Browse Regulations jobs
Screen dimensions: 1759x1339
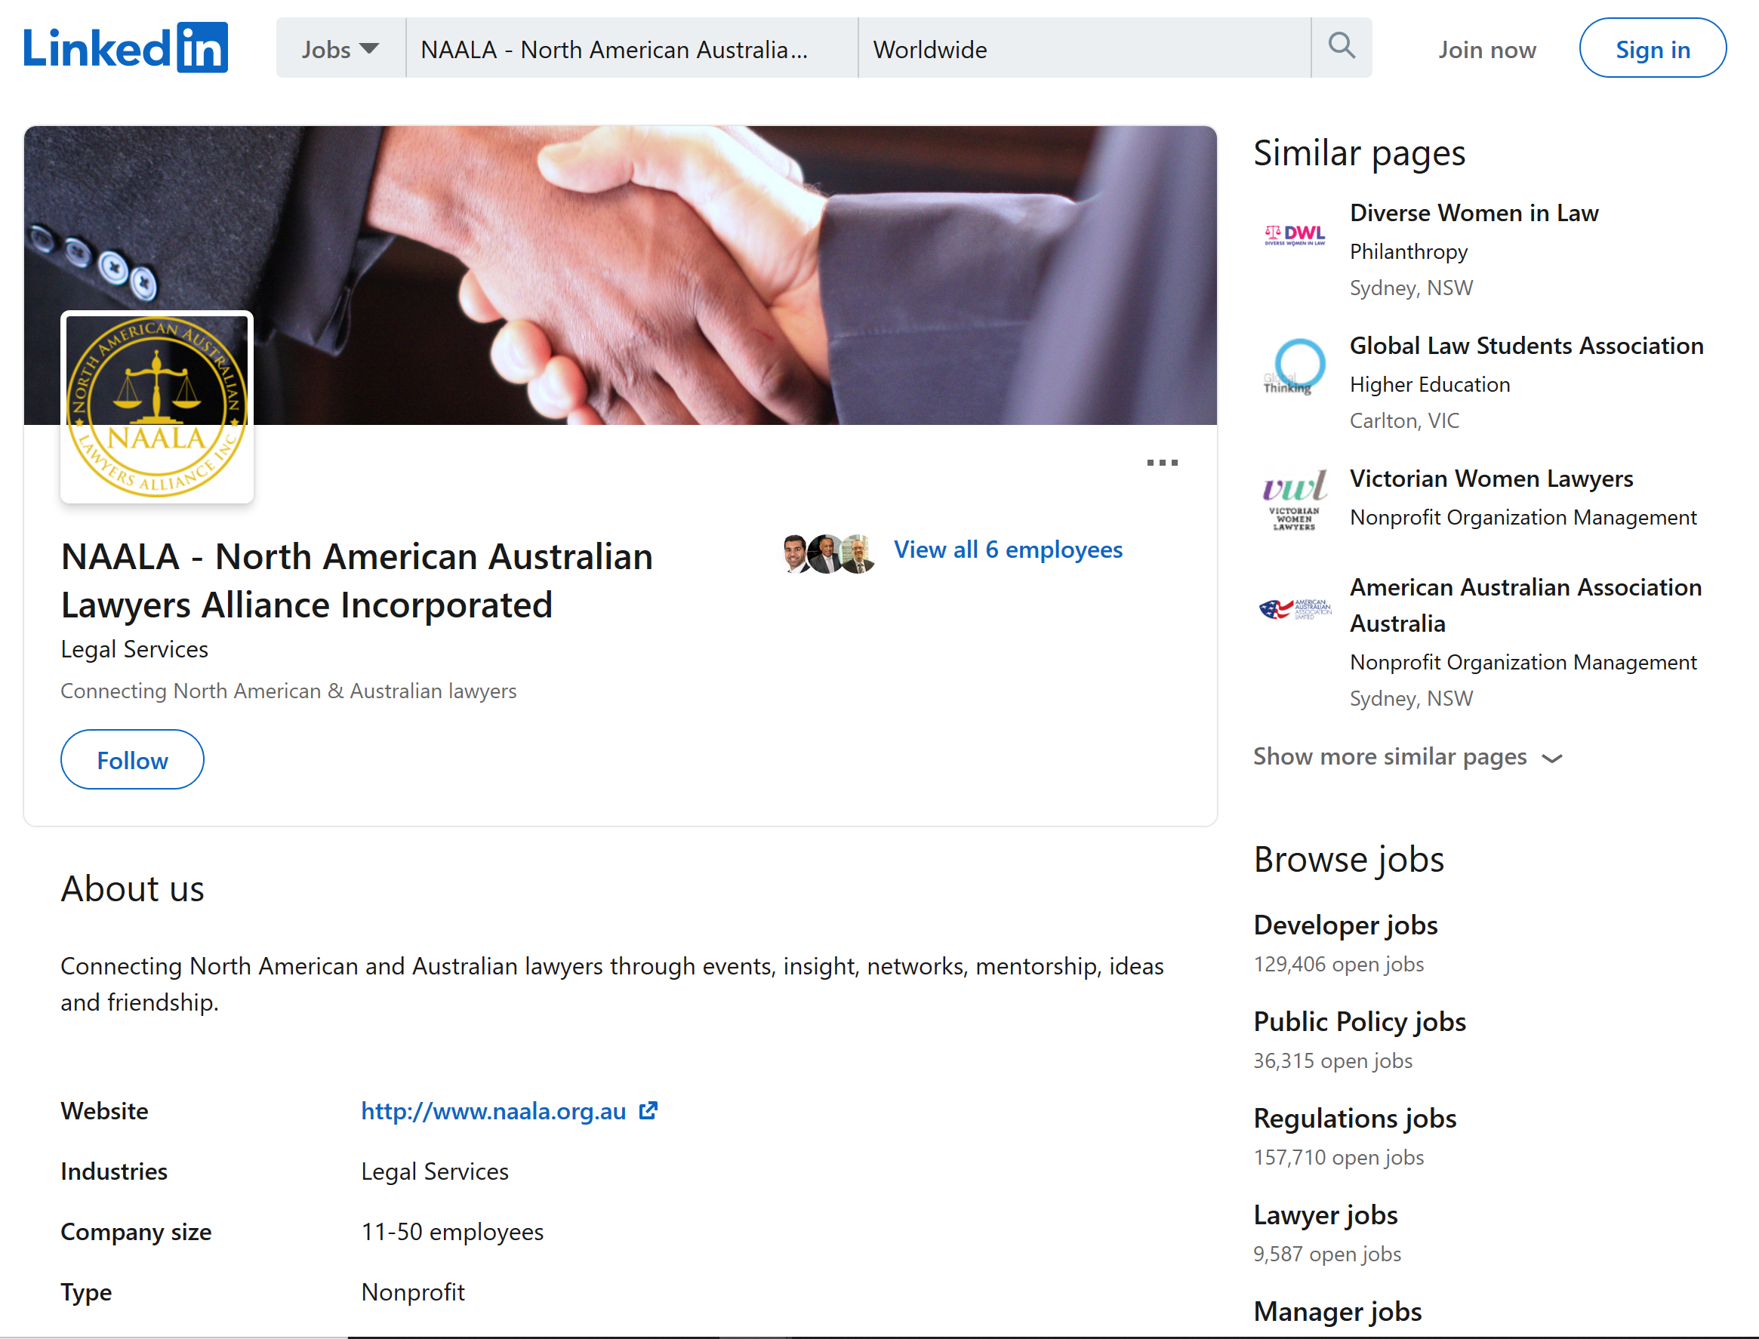1355,1117
